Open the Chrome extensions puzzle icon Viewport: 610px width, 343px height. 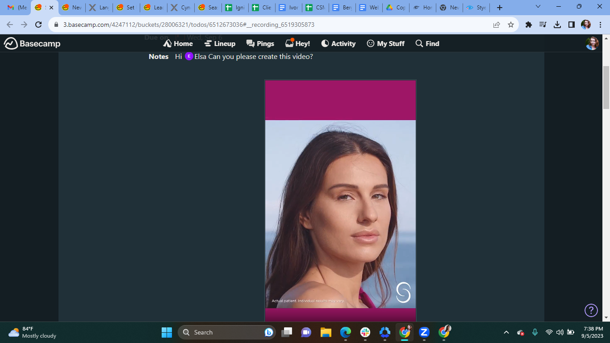pos(529,25)
